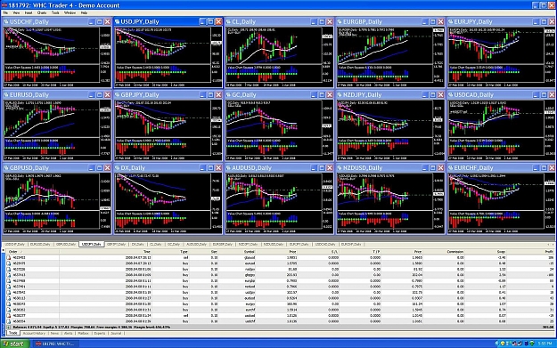Open the Help menu

[x=84, y=12]
